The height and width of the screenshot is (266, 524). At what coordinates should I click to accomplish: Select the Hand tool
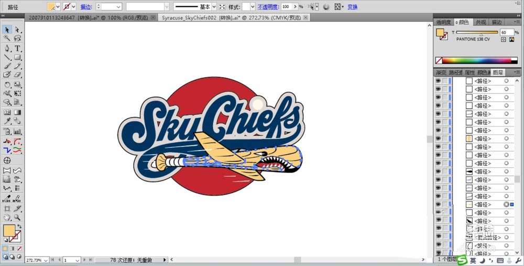(7, 218)
